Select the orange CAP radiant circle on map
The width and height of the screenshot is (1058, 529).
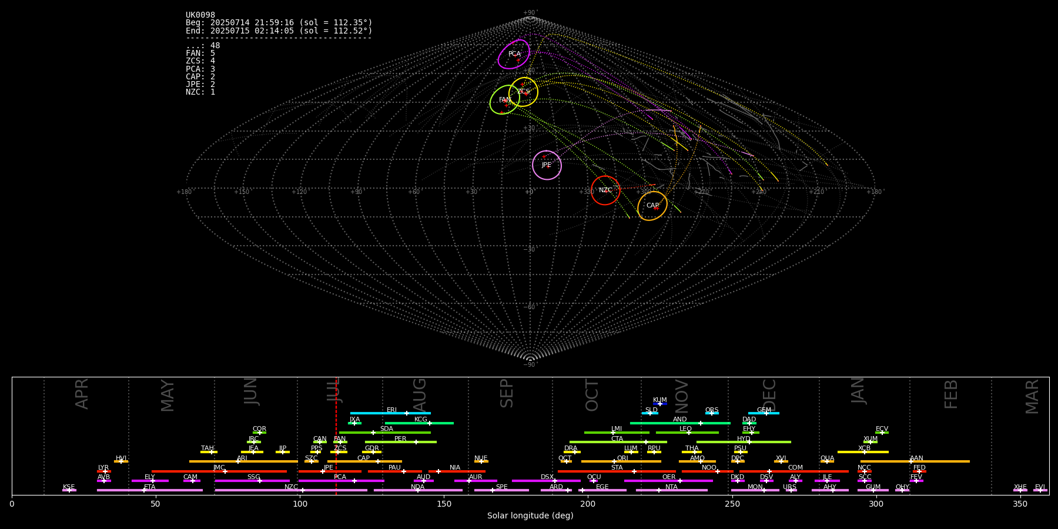point(652,206)
